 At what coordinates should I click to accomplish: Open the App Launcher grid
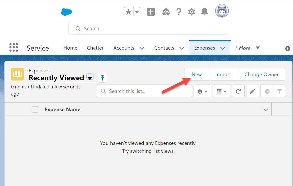click(x=14, y=47)
